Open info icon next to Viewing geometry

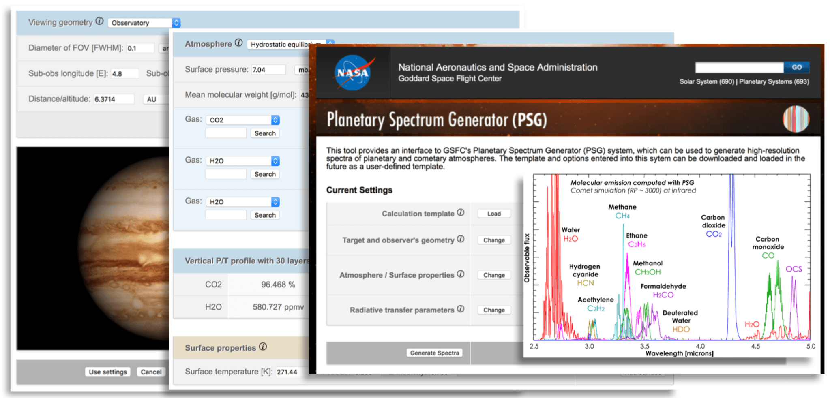click(x=99, y=21)
